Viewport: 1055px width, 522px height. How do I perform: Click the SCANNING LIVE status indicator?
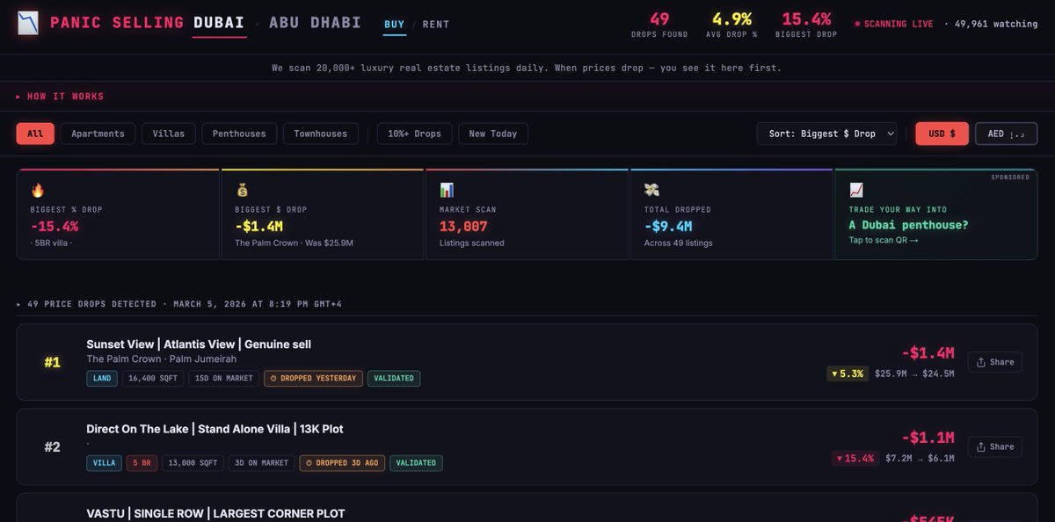(894, 24)
